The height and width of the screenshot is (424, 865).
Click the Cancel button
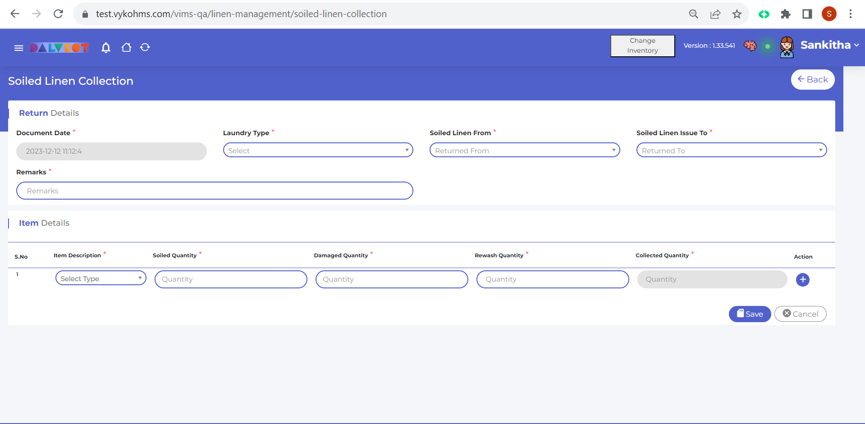coord(800,314)
